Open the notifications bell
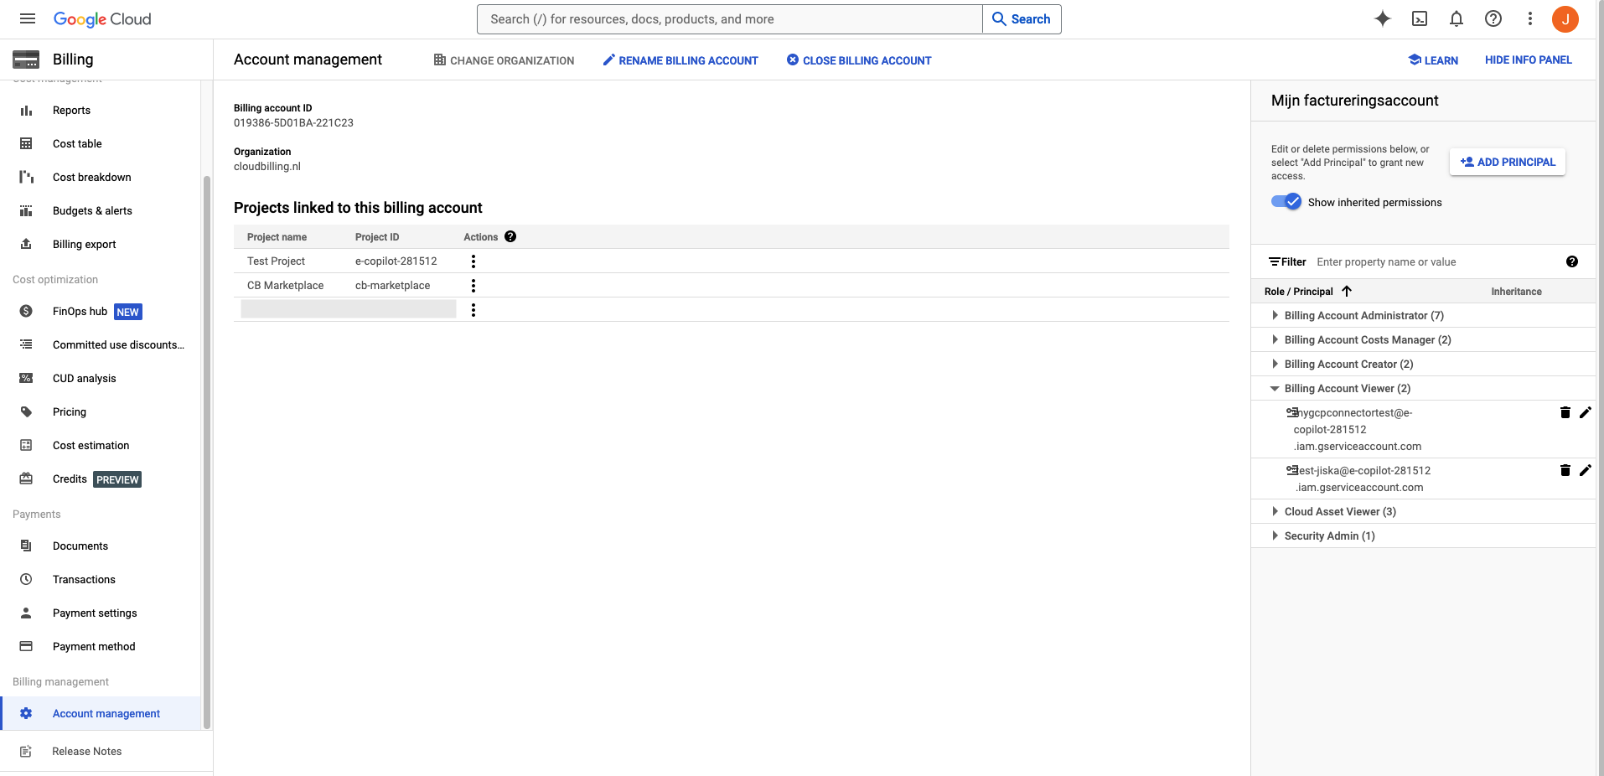This screenshot has height=776, width=1604. 1456,18
